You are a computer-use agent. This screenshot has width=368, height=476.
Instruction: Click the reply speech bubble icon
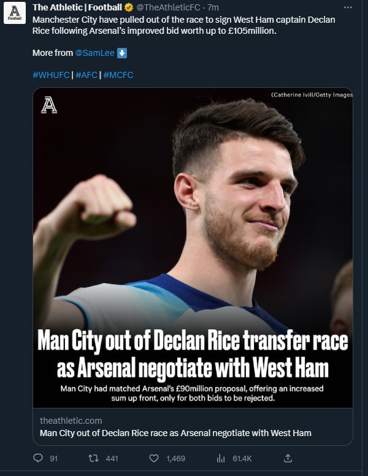click(x=38, y=458)
